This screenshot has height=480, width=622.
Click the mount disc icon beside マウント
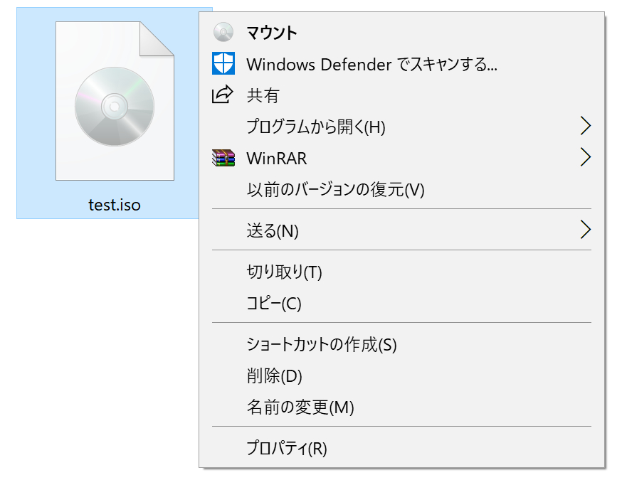[x=223, y=33]
